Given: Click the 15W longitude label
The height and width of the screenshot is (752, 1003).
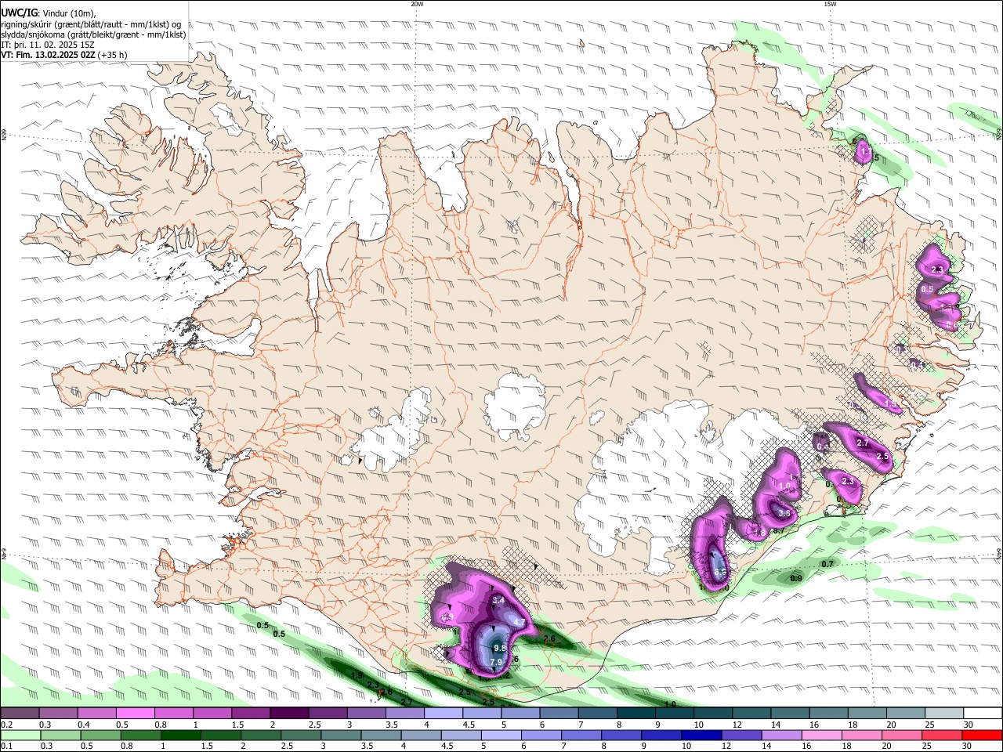Looking at the screenshot, I should [830, 4].
